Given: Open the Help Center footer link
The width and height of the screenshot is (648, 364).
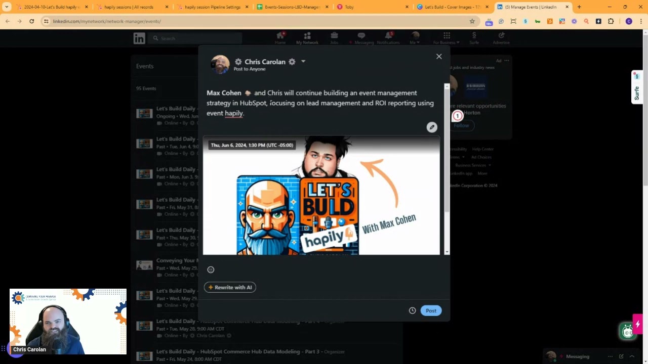Looking at the screenshot, I should coord(483,149).
